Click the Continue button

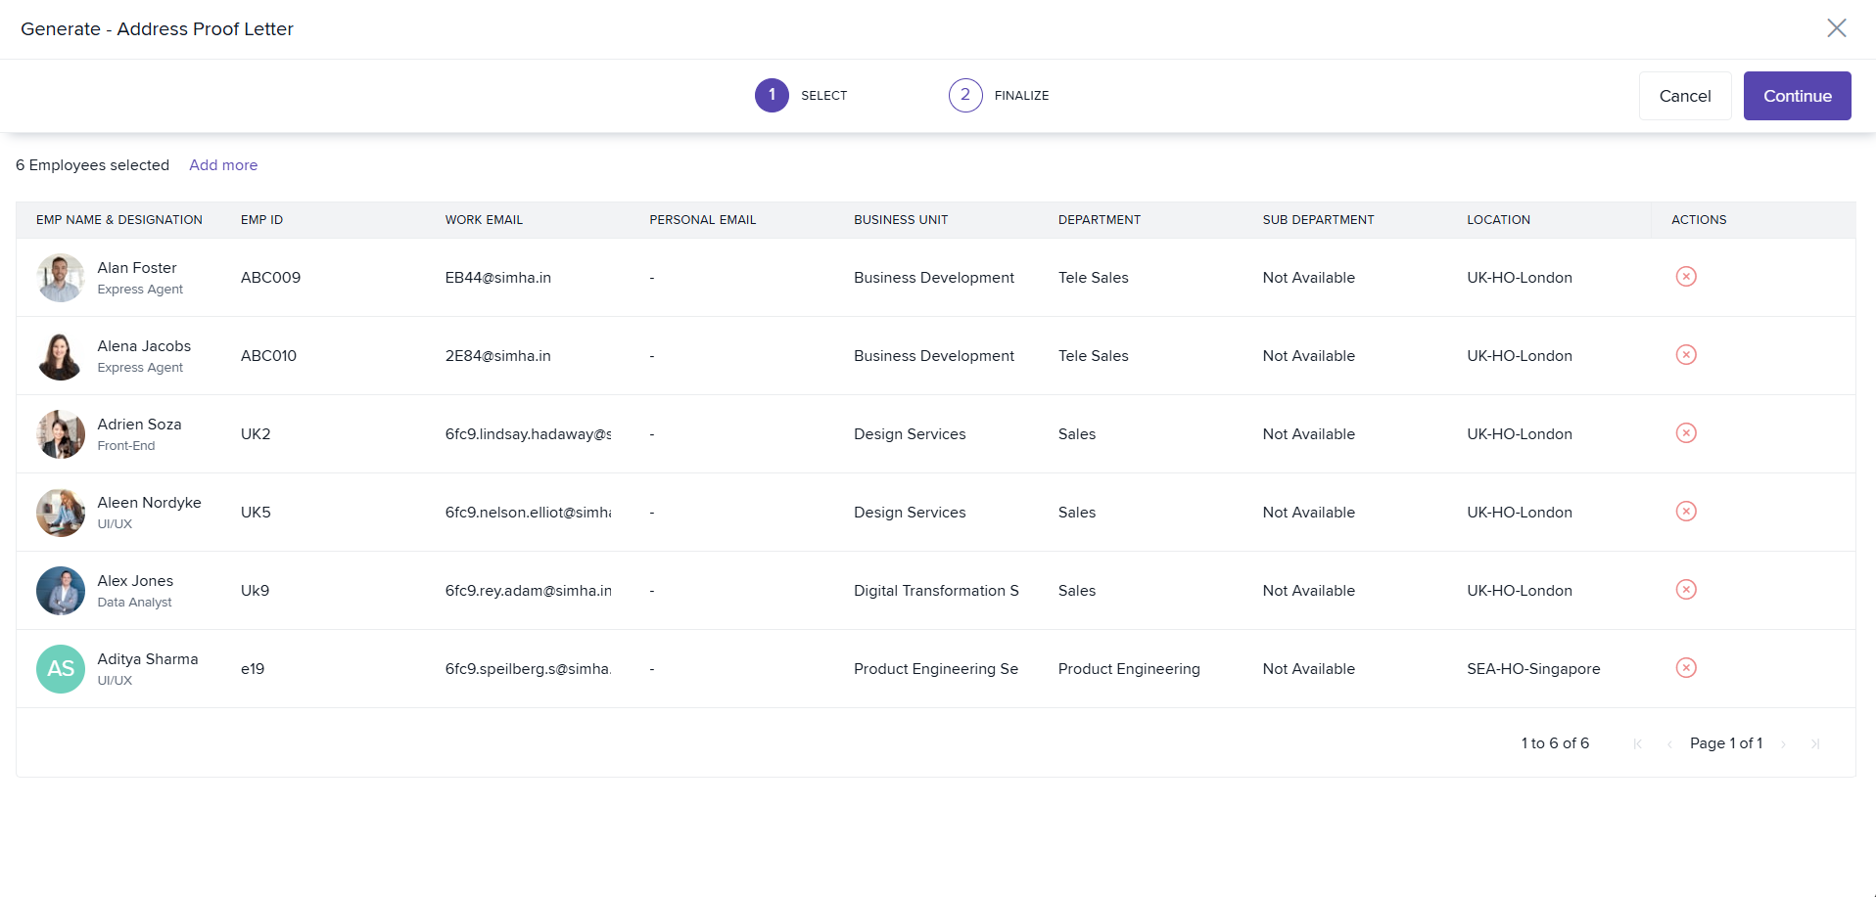pyautogui.click(x=1797, y=96)
